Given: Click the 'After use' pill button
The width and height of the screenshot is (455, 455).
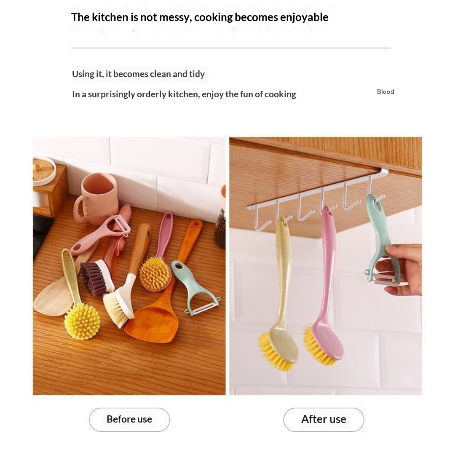Looking at the screenshot, I should point(324,419).
